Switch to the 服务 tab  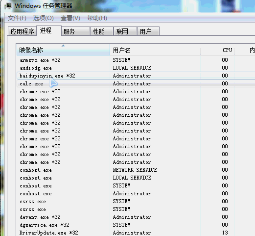pyautogui.click(x=76, y=31)
